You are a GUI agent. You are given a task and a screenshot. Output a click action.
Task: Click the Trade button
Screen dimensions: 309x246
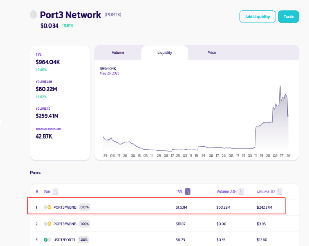[x=289, y=17]
